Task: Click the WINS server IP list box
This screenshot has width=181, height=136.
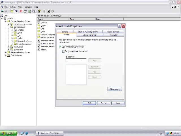Action: point(76,75)
